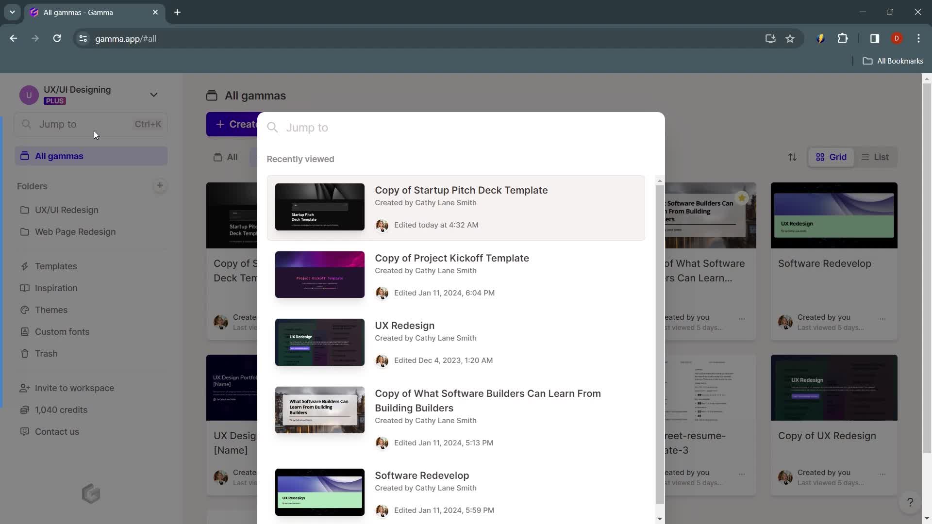This screenshot has width=932, height=524.
Task: Open more options on resume template card
Action: point(742,475)
